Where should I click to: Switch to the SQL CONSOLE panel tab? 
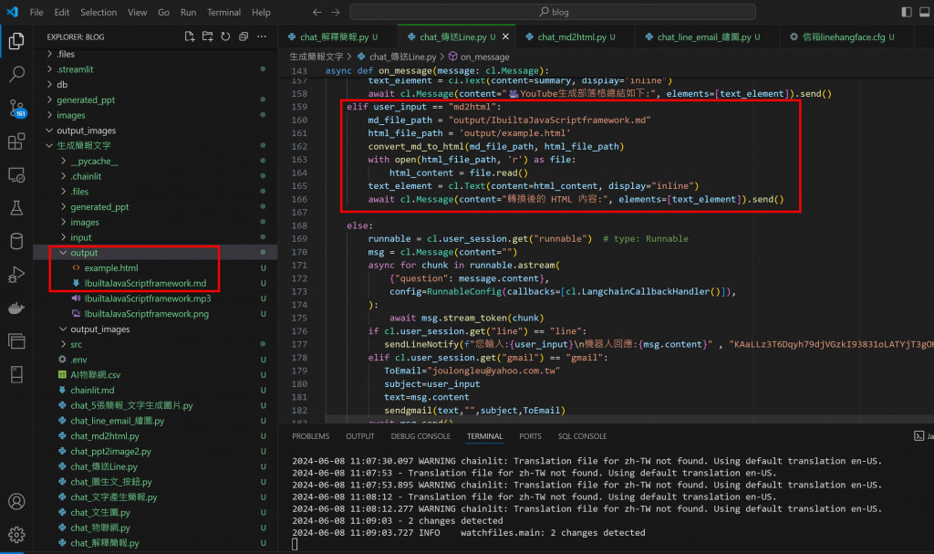[x=582, y=436]
